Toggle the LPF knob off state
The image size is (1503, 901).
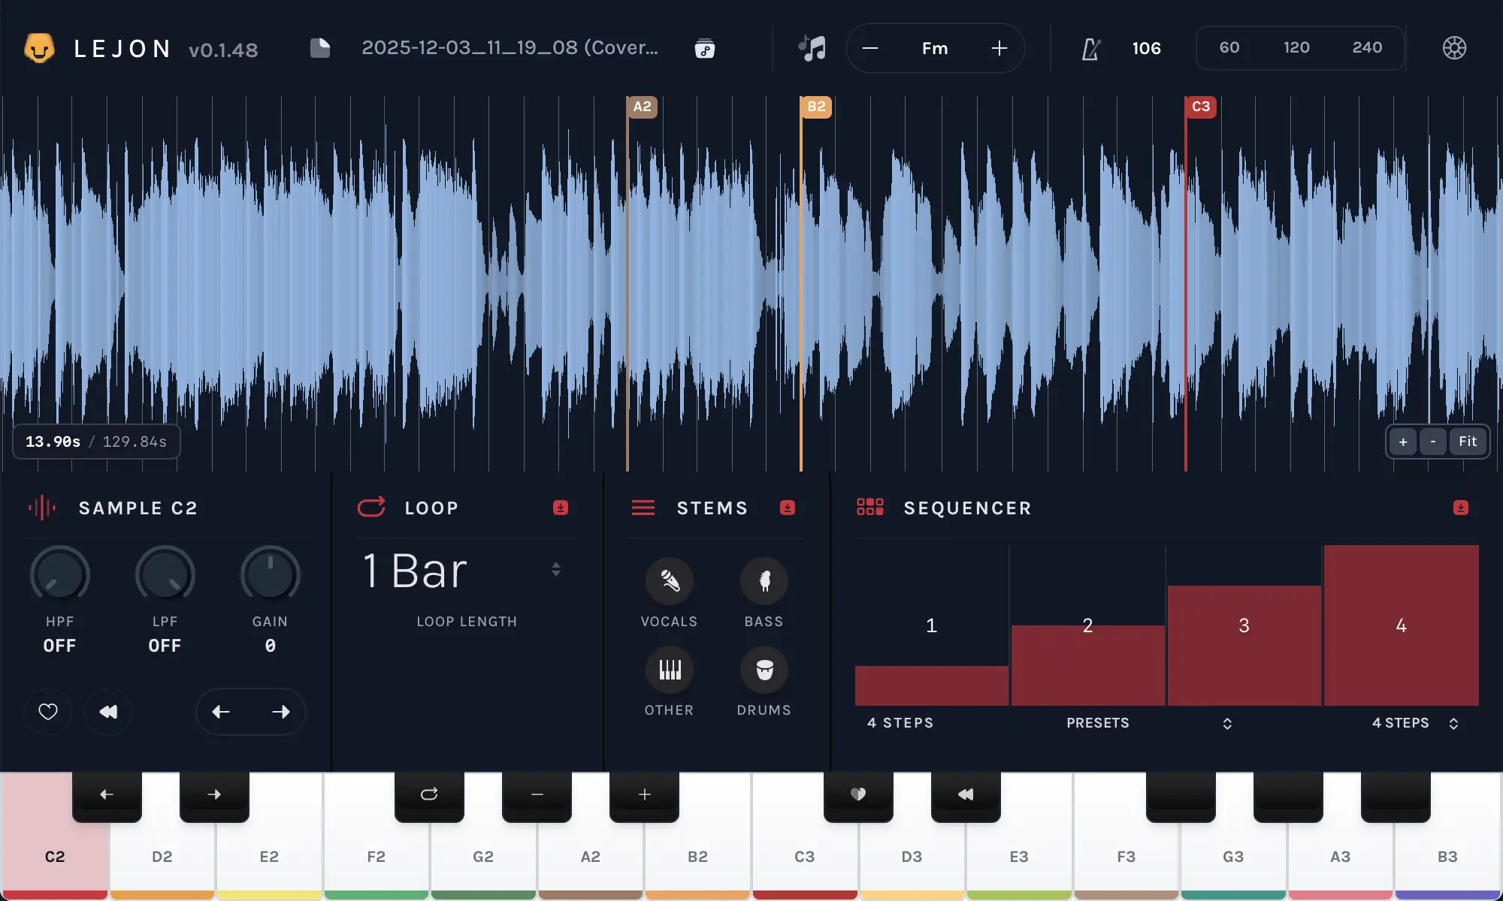[x=165, y=574]
